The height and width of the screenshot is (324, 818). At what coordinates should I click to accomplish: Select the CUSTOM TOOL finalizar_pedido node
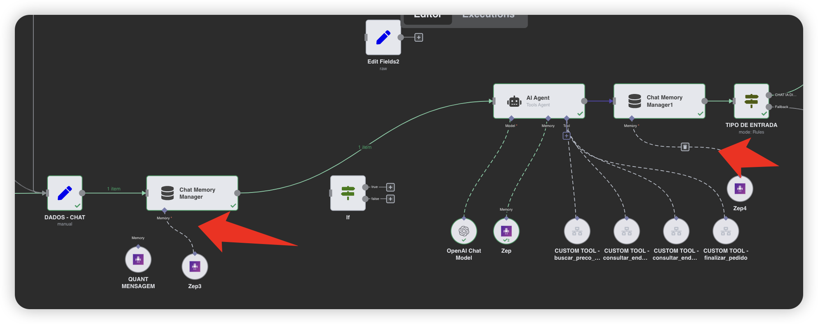pos(726,231)
